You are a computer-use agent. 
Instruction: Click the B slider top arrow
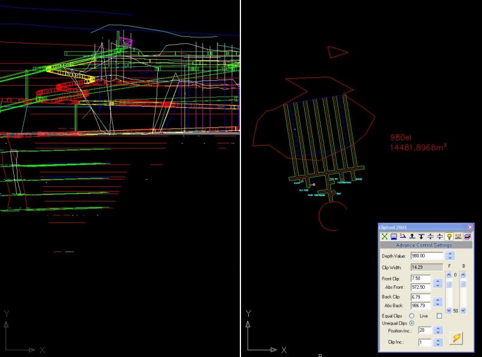click(463, 275)
